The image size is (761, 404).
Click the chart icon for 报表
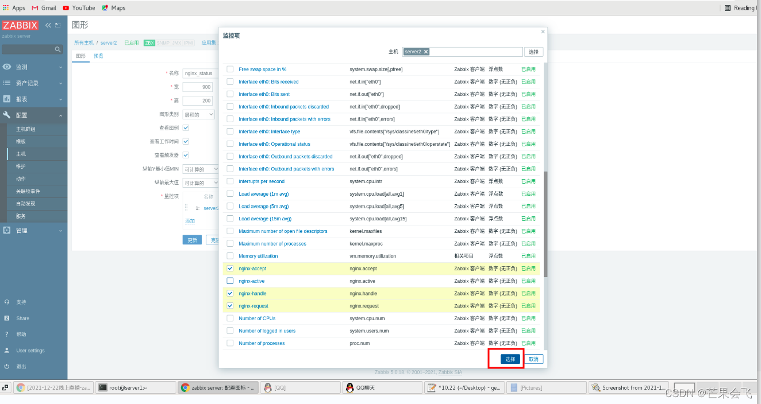(x=7, y=99)
